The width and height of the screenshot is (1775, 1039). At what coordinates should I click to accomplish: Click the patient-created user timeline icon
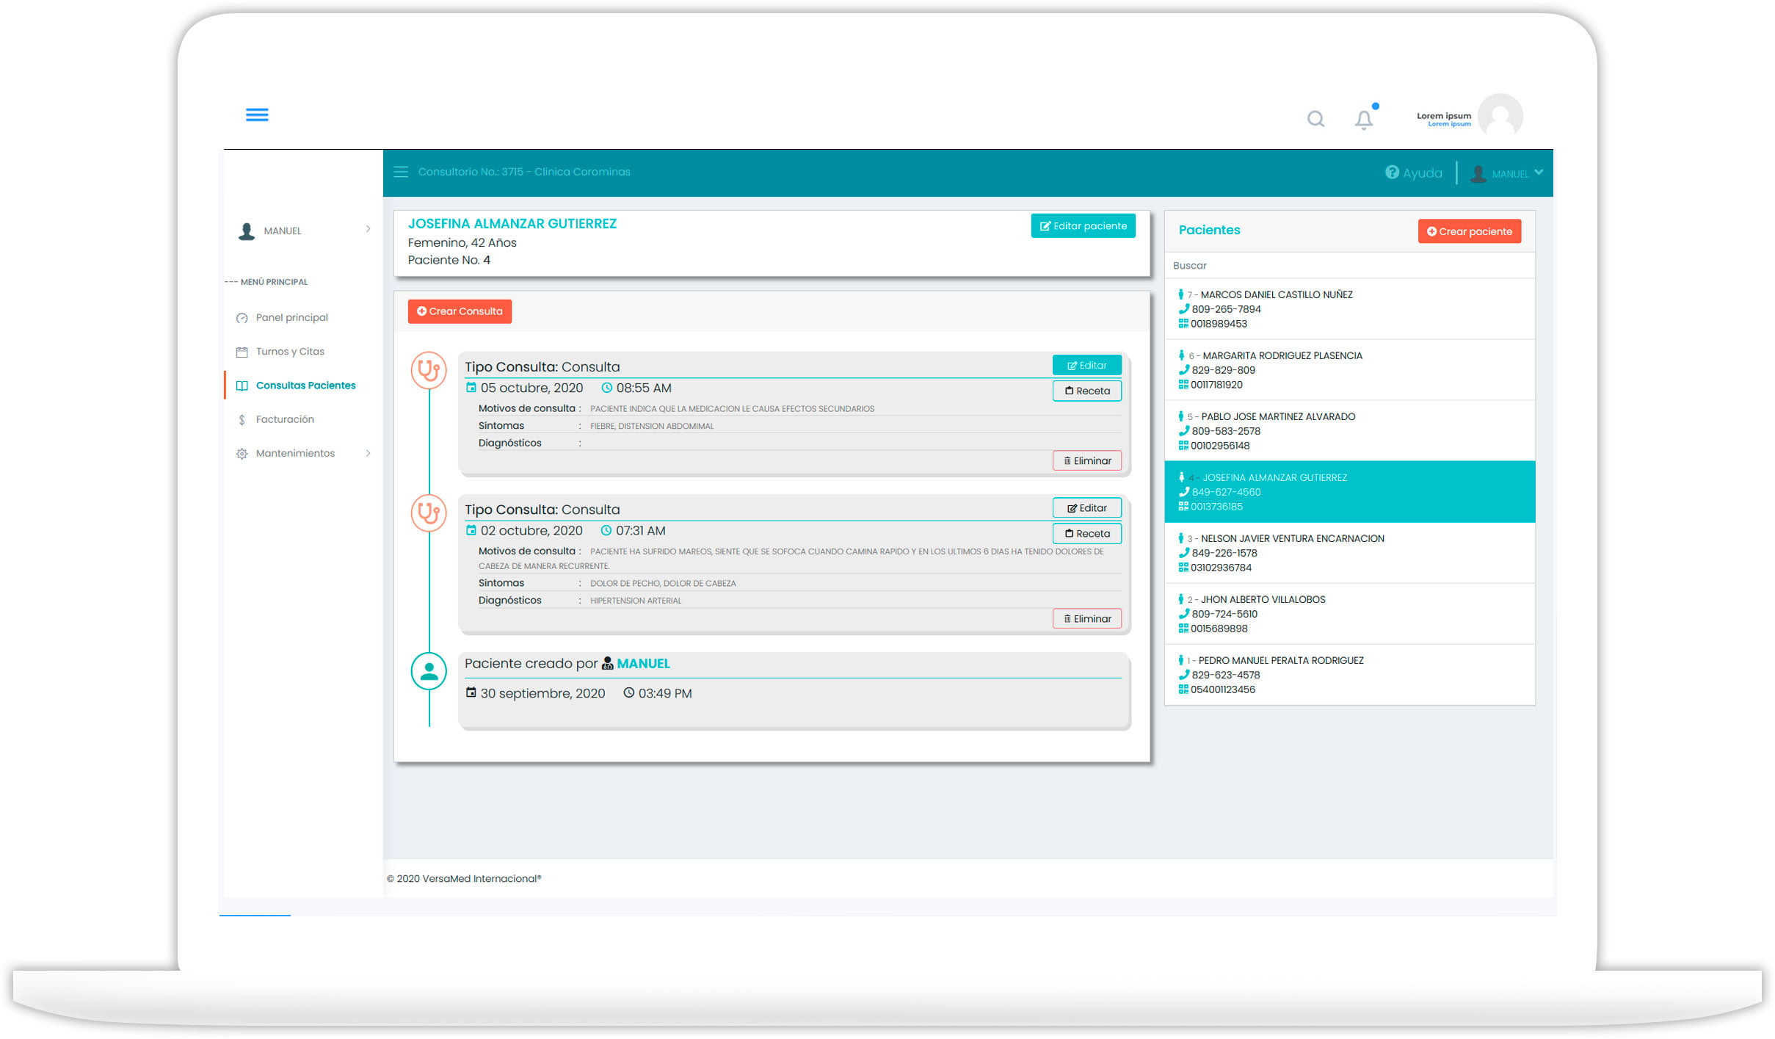pyautogui.click(x=429, y=670)
